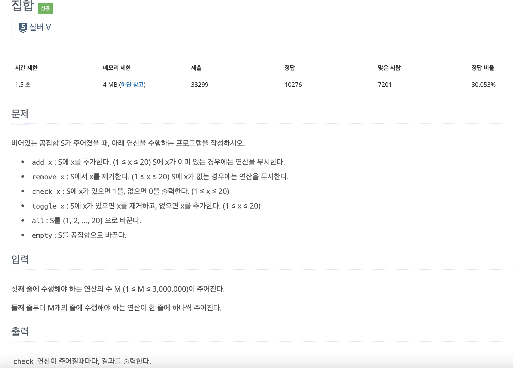Click the 'toggle x' operation code
The width and height of the screenshot is (513, 368).
pyautogui.click(x=48, y=206)
